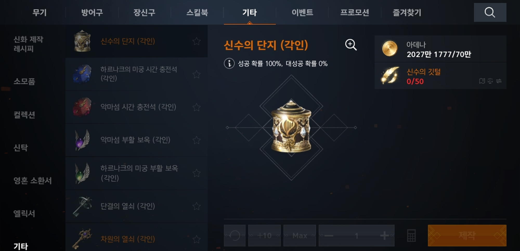Open the calculator icon beside quantity
The image size is (520, 251).
coord(411,235)
